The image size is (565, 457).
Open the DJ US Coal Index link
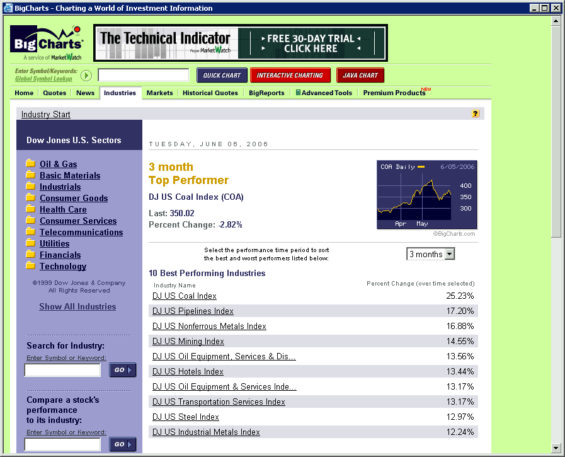[184, 296]
